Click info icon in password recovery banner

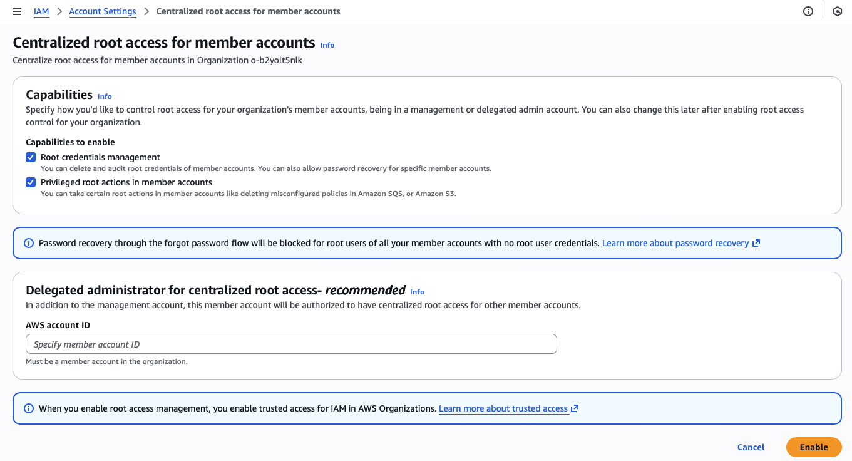[29, 243]
